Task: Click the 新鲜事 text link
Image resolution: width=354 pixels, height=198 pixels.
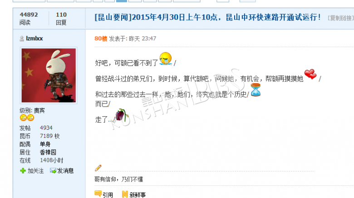Action: (138, 195)
